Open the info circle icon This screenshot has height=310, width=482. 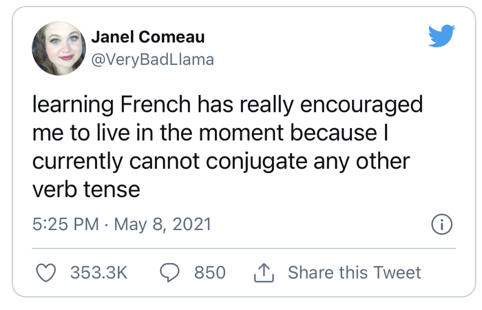click(441, 224)
